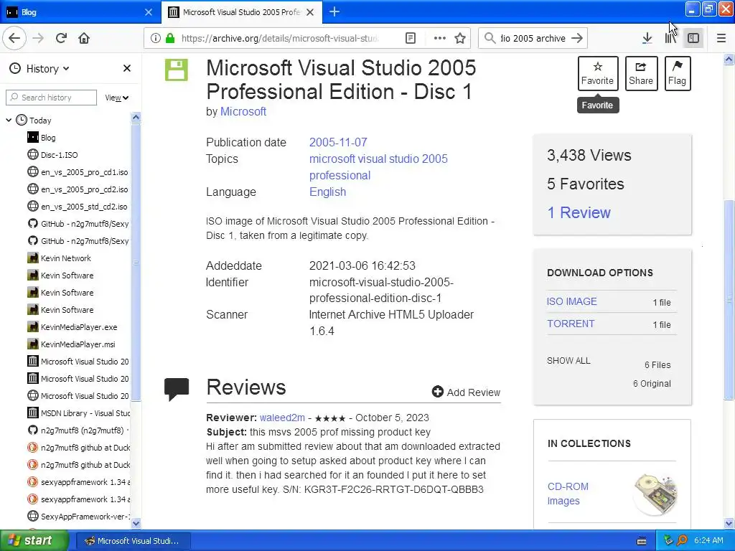
Task: Click the keyboard icon in taskbar
Action: click(642, 541)
